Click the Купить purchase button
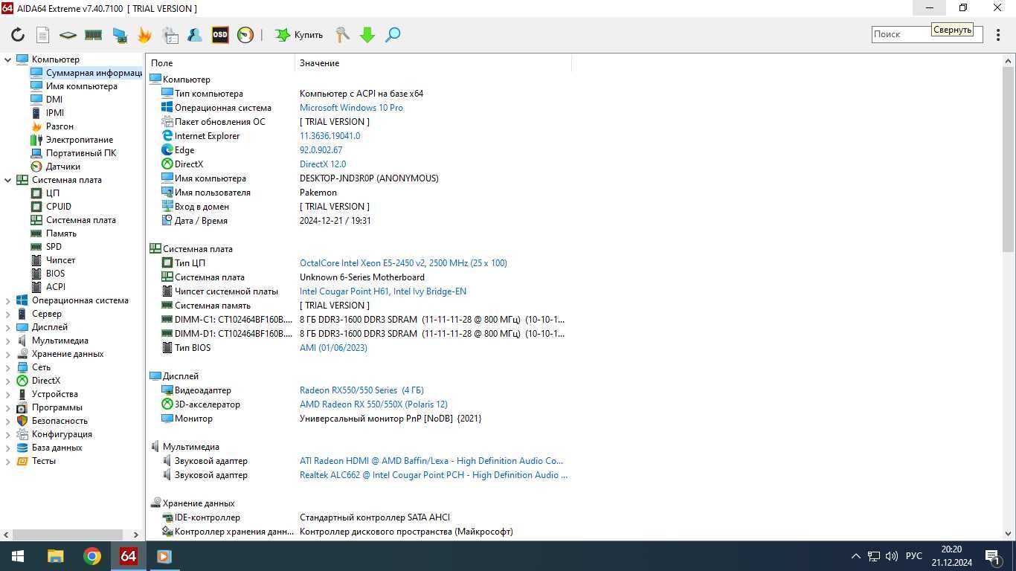Image resolution: width=1016 pixels, height=571 pixels. point(299,35)
